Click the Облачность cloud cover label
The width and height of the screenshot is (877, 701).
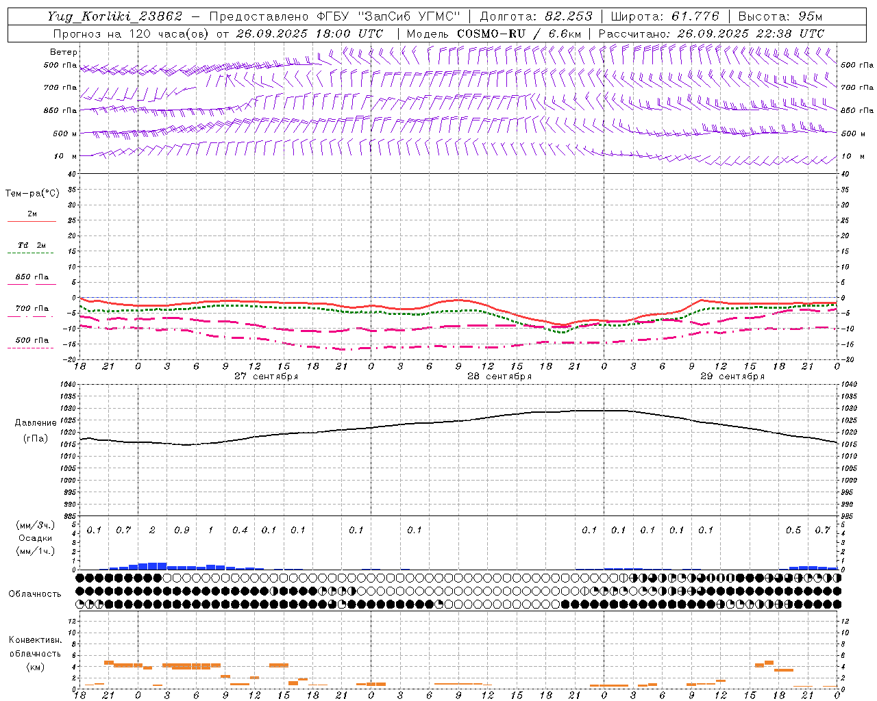[x=35, y=594]
